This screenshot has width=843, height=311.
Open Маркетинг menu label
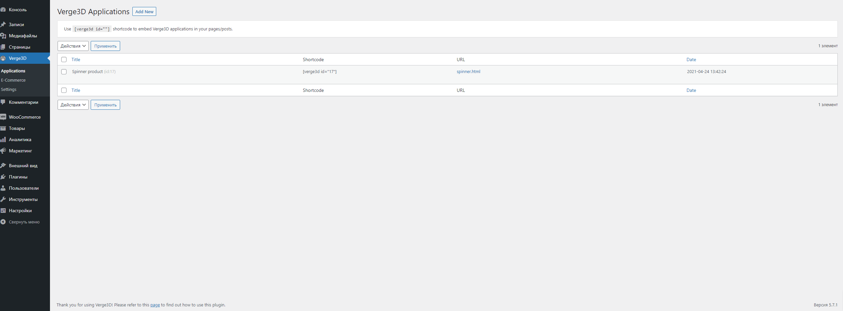[x=21, y=151]
